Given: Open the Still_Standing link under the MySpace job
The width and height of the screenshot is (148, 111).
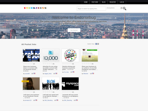Looking at the screenshot, I should pyautogui.click(x=68, y=100).
